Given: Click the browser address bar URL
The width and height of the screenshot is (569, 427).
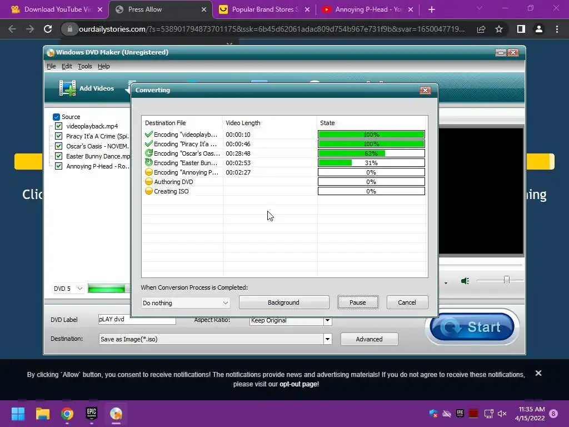Looking at the screenshot, I should [271, 29].
